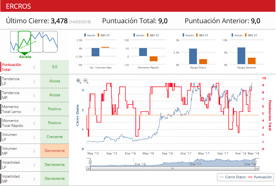Zoom out on the main chart
The width and height of the screenshot is (276, 186).
pos(86,81)
